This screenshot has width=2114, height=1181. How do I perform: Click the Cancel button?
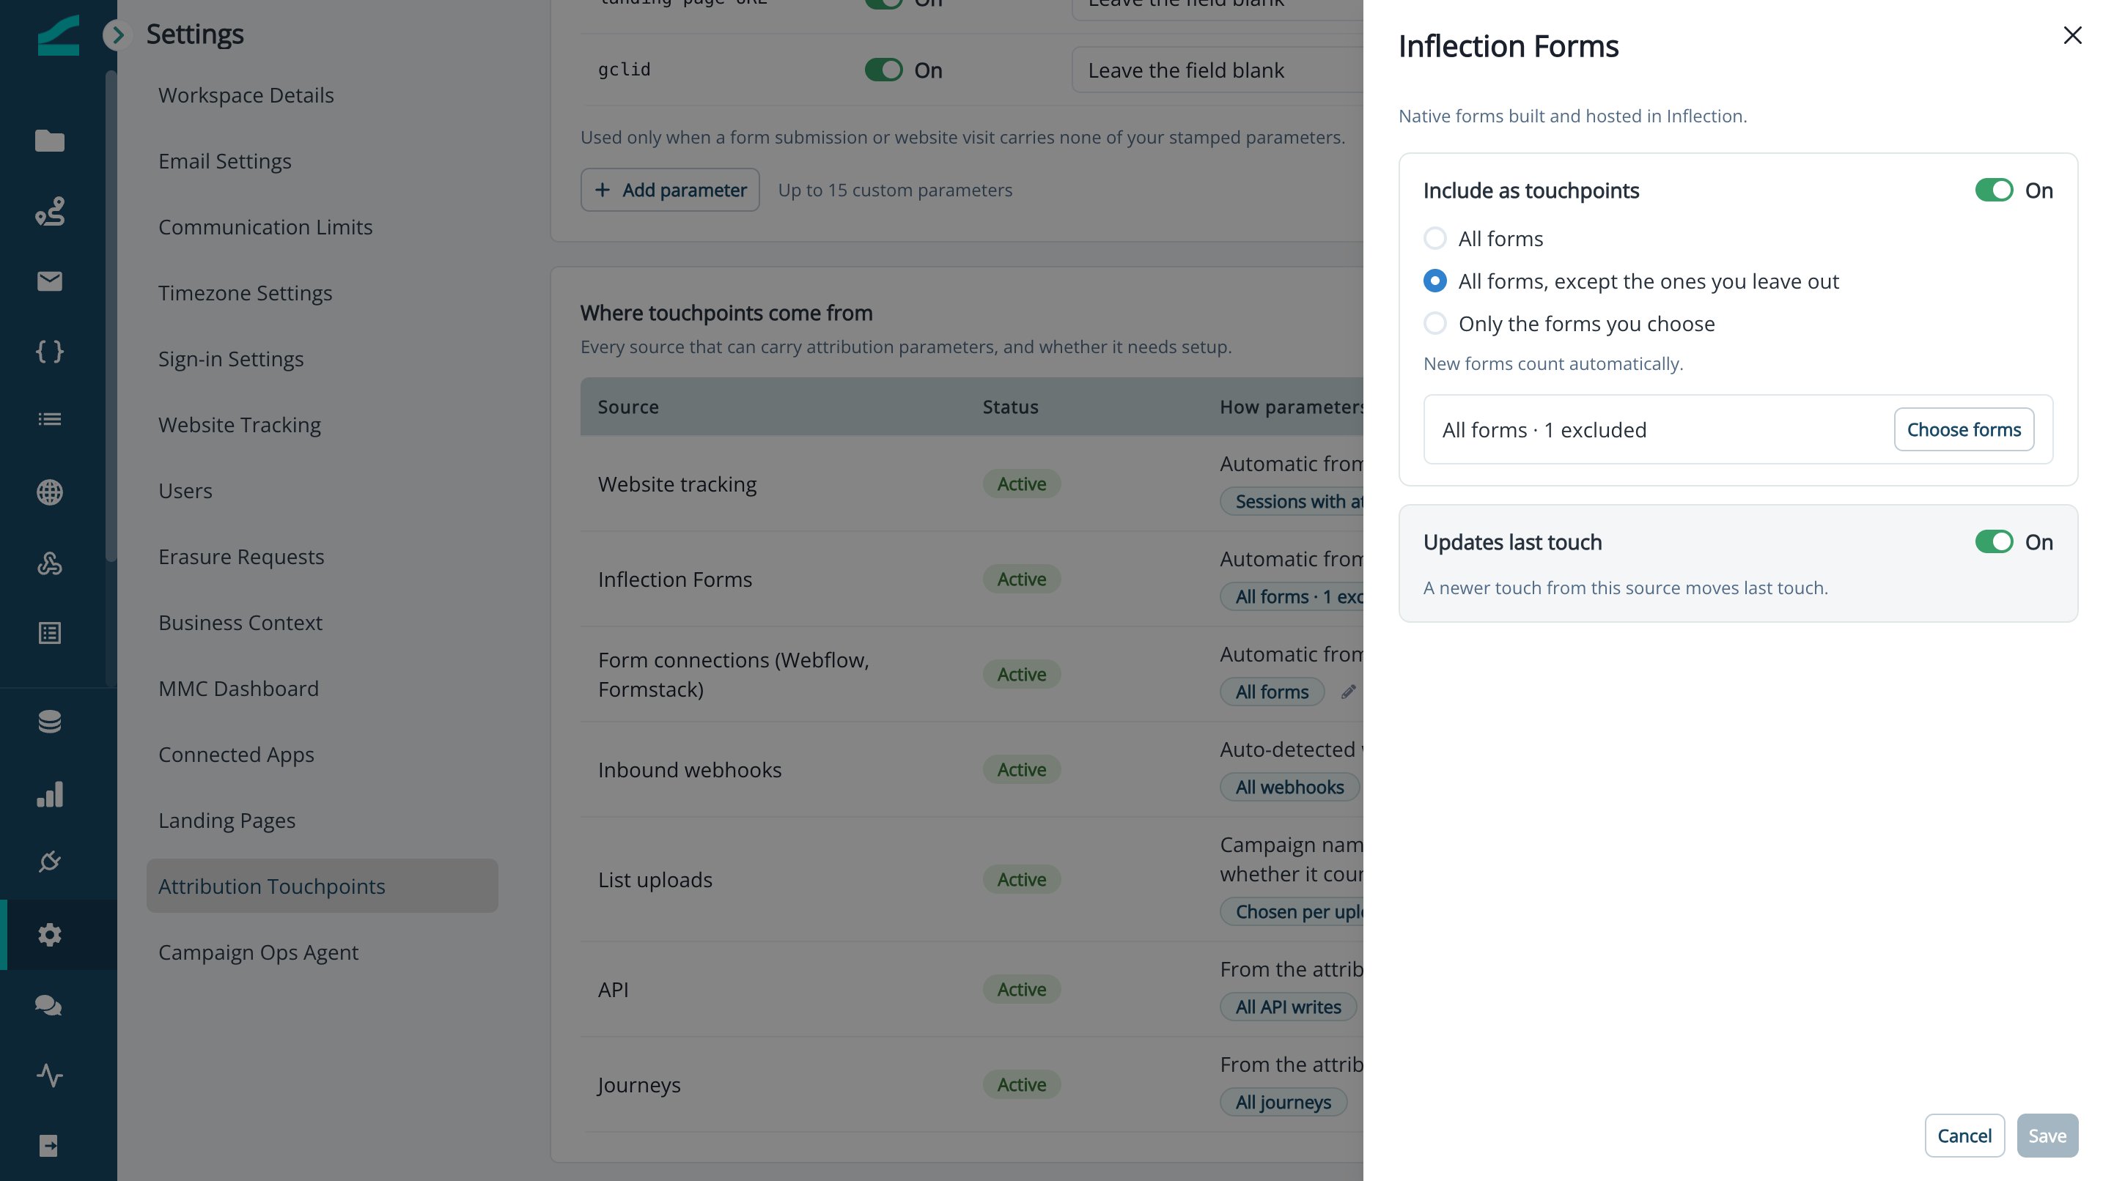(1964, 1136)
